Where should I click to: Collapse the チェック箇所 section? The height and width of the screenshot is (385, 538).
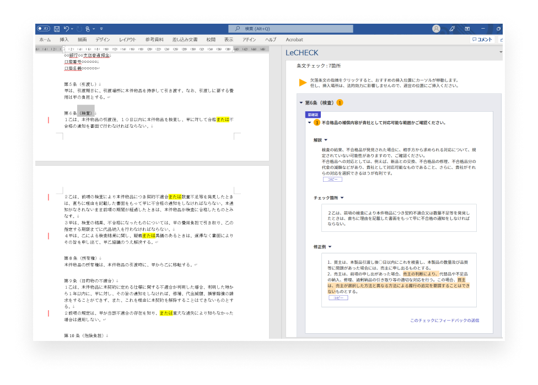[342, 198]
